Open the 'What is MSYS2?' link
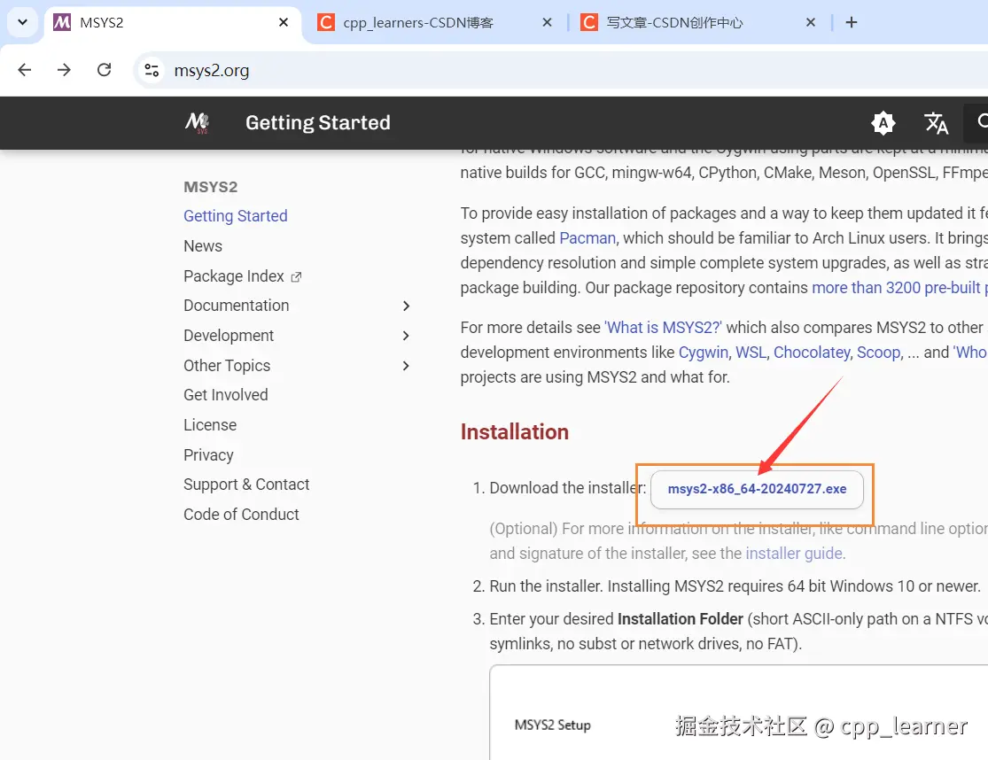Viewport: 988px width, 760px height. coord(663,328)
